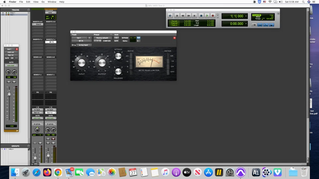Click the COMPARE button in plug-in window
Viewport: 319px width, 179px height.
(107, 41)
